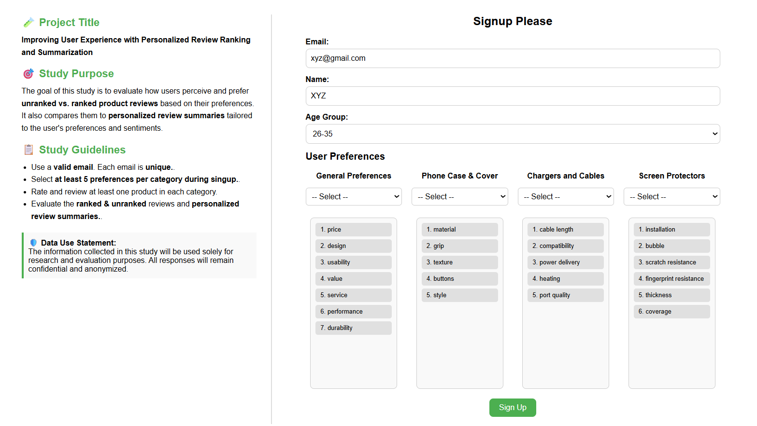Open the Age Group dropdown

[x=513, y=134]
